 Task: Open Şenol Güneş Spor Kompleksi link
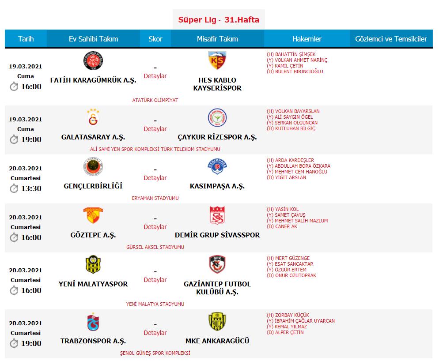(x=155, y=353)
